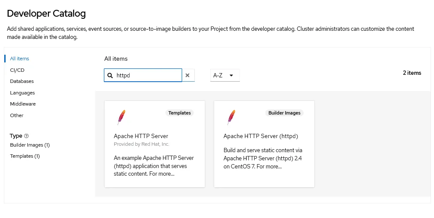The height and width of the screenshot is (218, 434).
Task: Click the magnifier icon in search box
Action: [x=110, y=76]
